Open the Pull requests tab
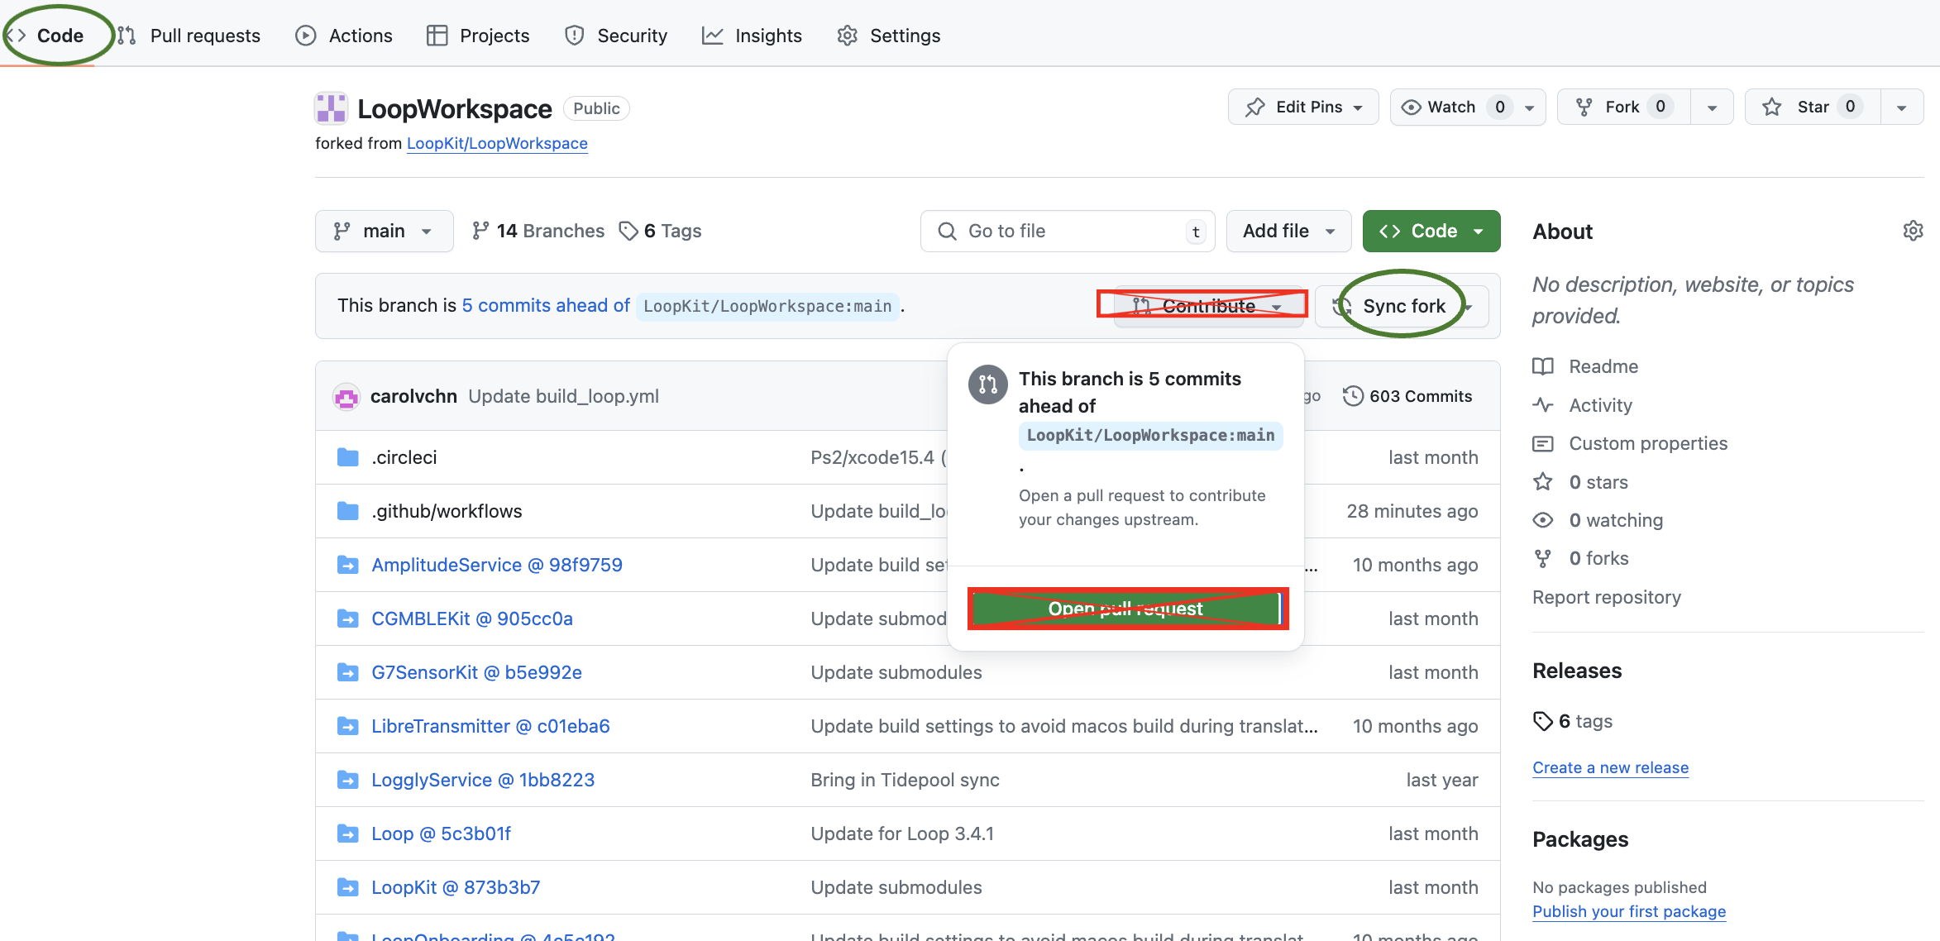The image size is (1940, 941). (189, 36)
